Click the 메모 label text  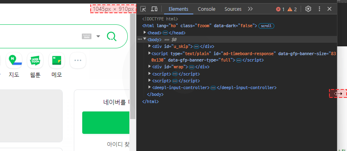tap(57, 75)
